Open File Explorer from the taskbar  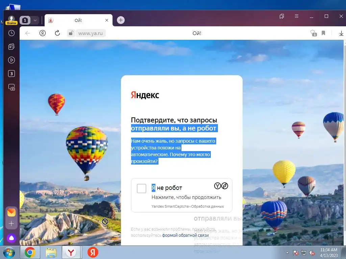click(x=51, y=252)
